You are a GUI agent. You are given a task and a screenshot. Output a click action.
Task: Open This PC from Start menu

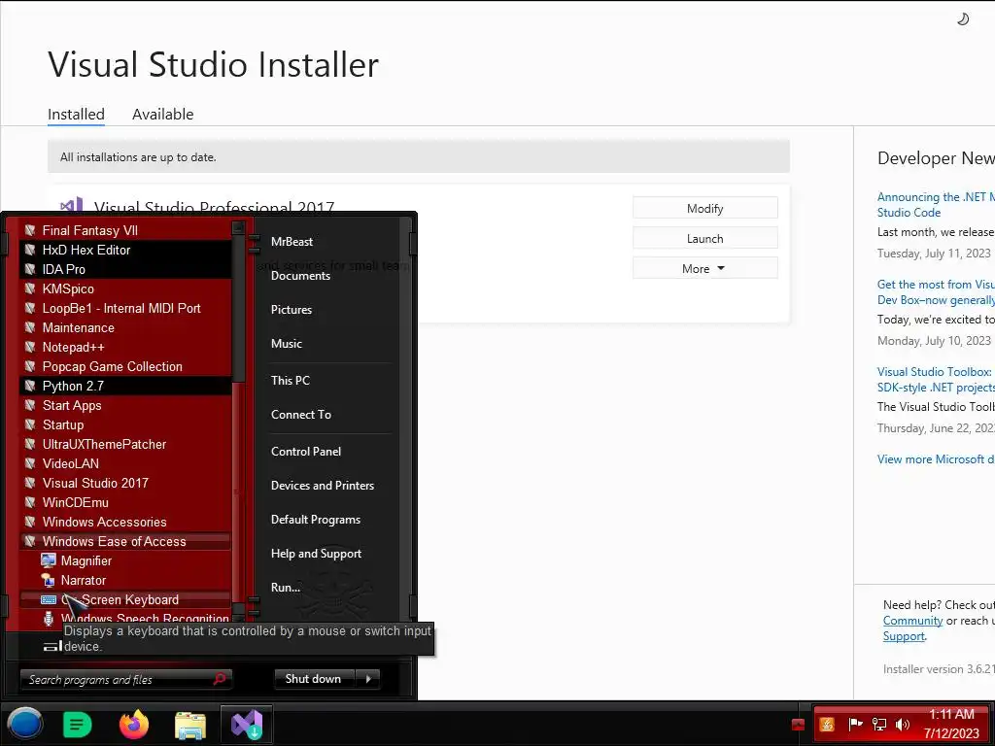tap(290, 381)
